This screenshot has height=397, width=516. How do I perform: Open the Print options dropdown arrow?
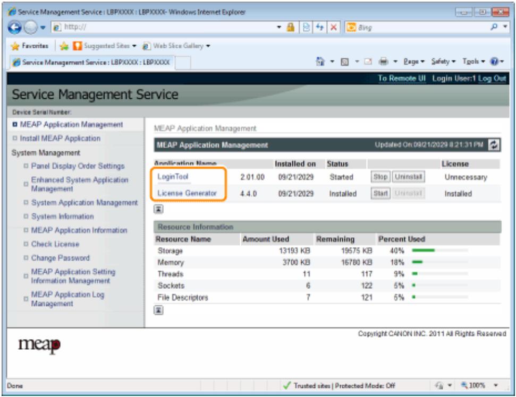pyautogui.click(x=395, y=62)
